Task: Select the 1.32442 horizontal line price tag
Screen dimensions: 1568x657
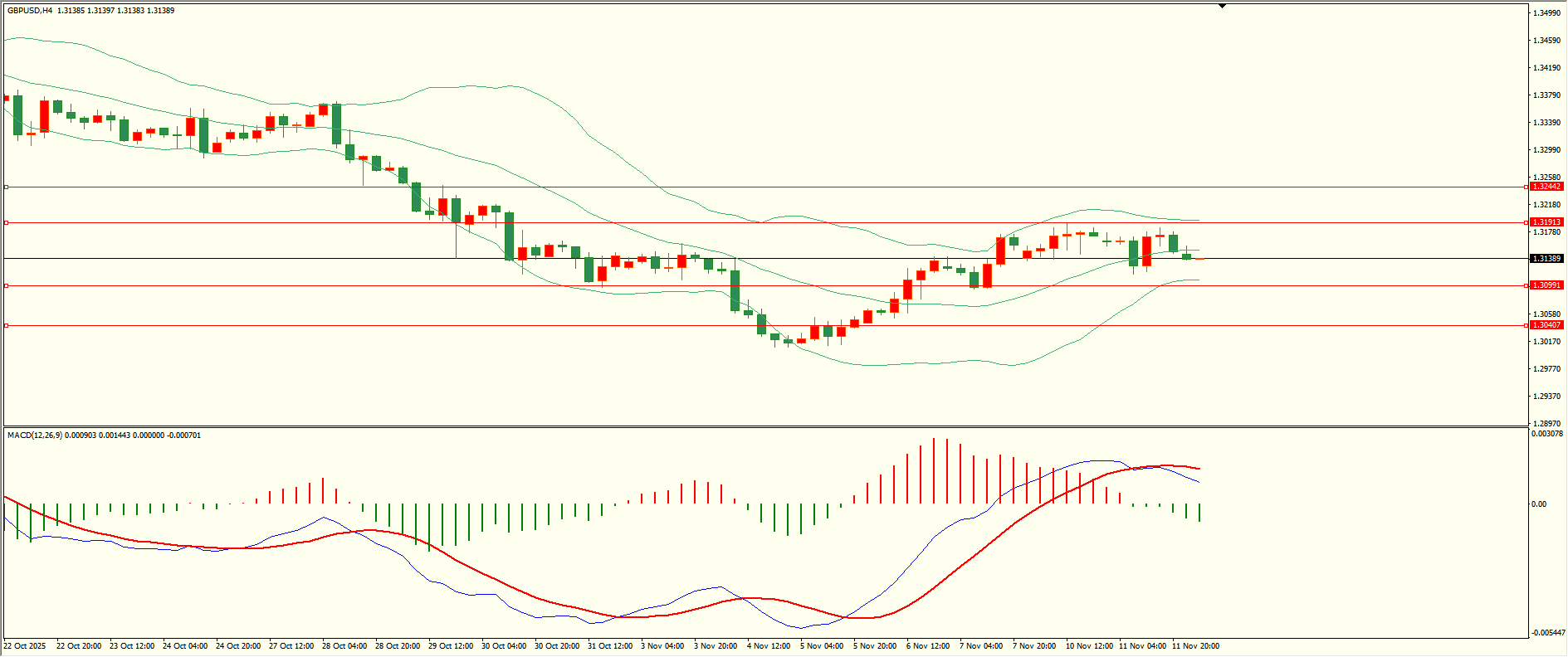Action: 1546,187
